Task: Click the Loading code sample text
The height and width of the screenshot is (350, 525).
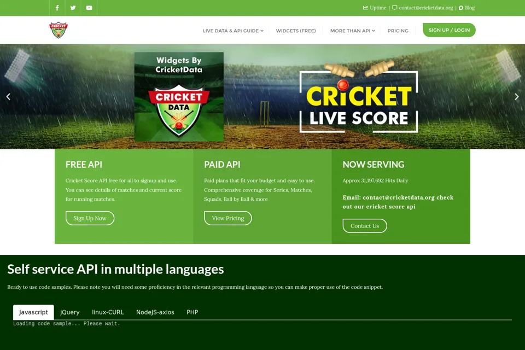Action: pos(67,324)
